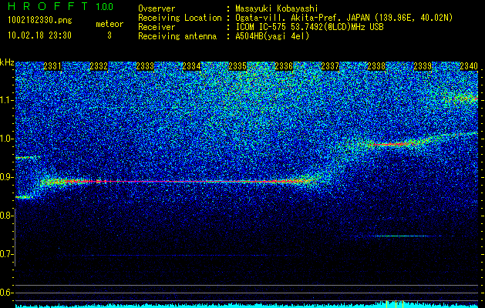The image size is (485, 308).
Task: Click the 2336 time marker
Action: 284,66
